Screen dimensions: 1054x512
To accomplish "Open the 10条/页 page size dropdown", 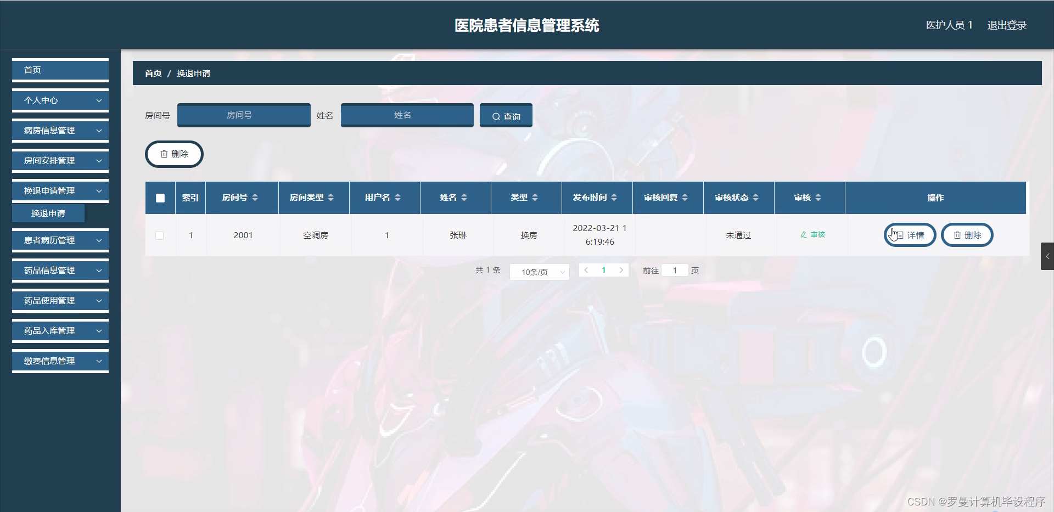I will click(x=539, y=272).
